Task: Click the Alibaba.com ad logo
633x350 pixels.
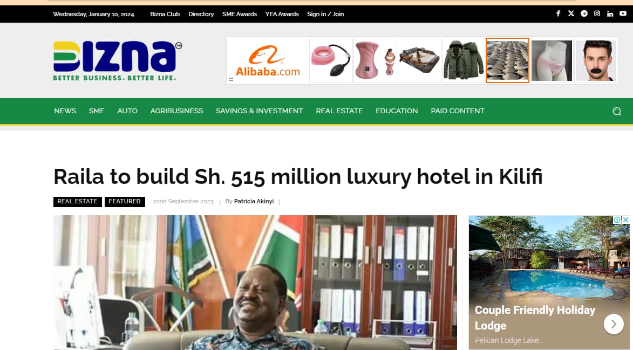Action: coord(268,60)
